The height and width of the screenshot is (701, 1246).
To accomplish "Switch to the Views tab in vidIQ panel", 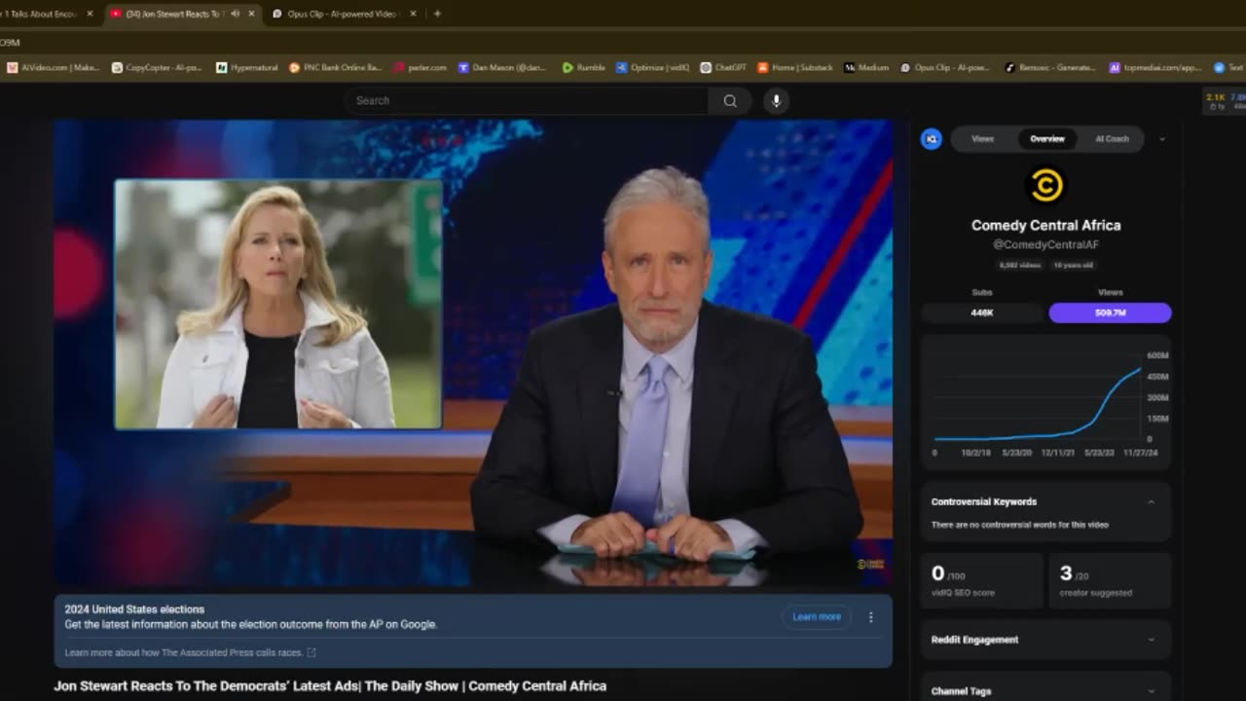I will (x=983, y=139).
